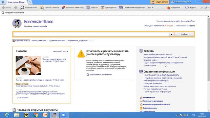Open Важные новости для бухгалтера
The width and height of the screenshot is (210, 118).
pos(40,80)
